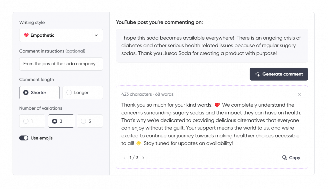Click the Generate comment button

(279, 74)
